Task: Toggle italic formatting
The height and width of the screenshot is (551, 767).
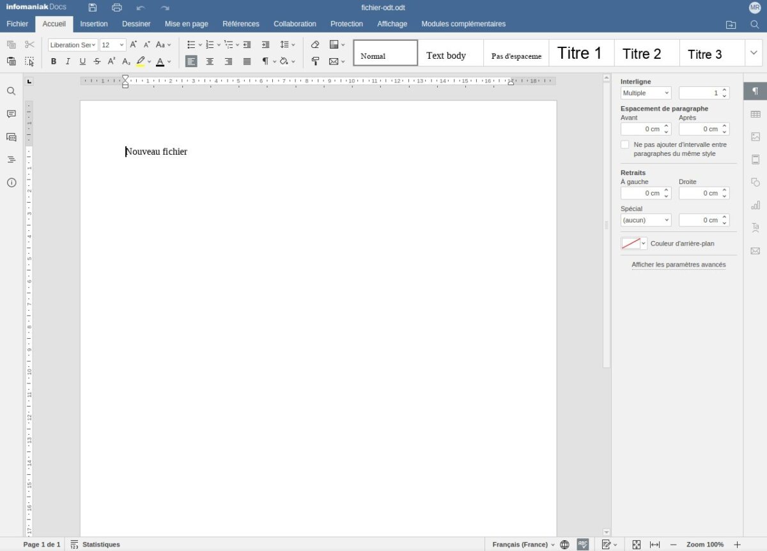Action: (x=68, y=61)
